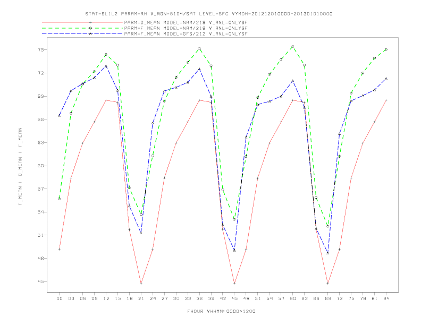Click x-axis tick label 60

coord(293,298)
